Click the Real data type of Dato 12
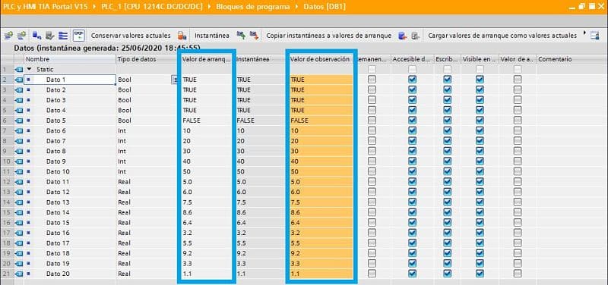This screenshot has height=285, width=608. [x=125, y=192]
